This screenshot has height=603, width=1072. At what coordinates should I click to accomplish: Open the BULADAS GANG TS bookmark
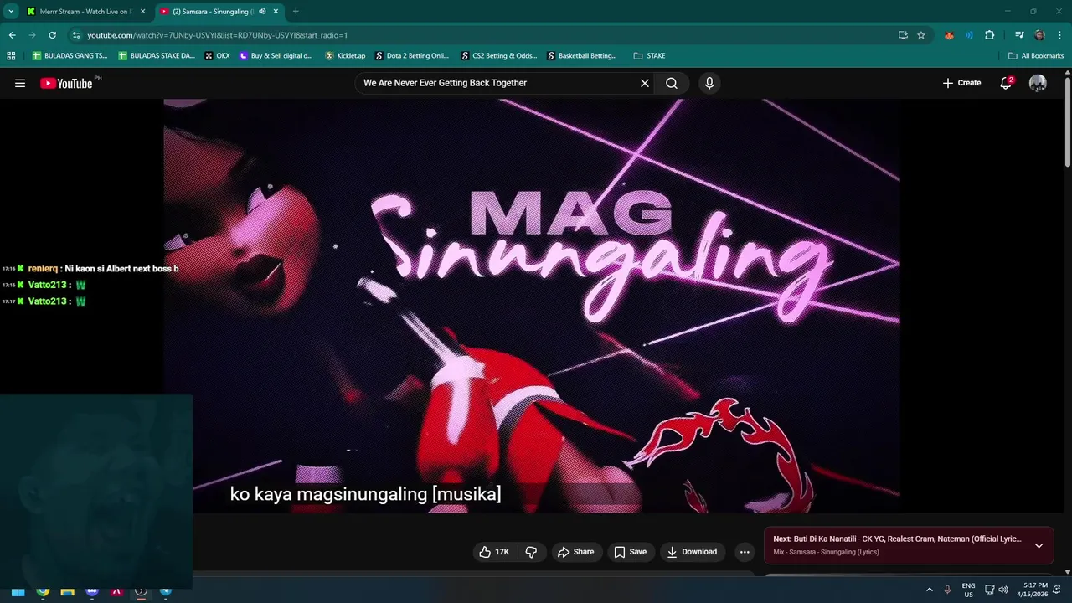[x=70, y=56]
